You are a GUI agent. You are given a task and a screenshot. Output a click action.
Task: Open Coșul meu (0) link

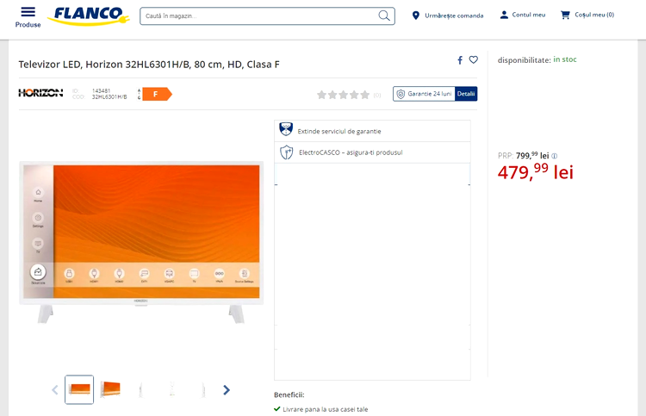pyautogui.click(x=594, y=15)
